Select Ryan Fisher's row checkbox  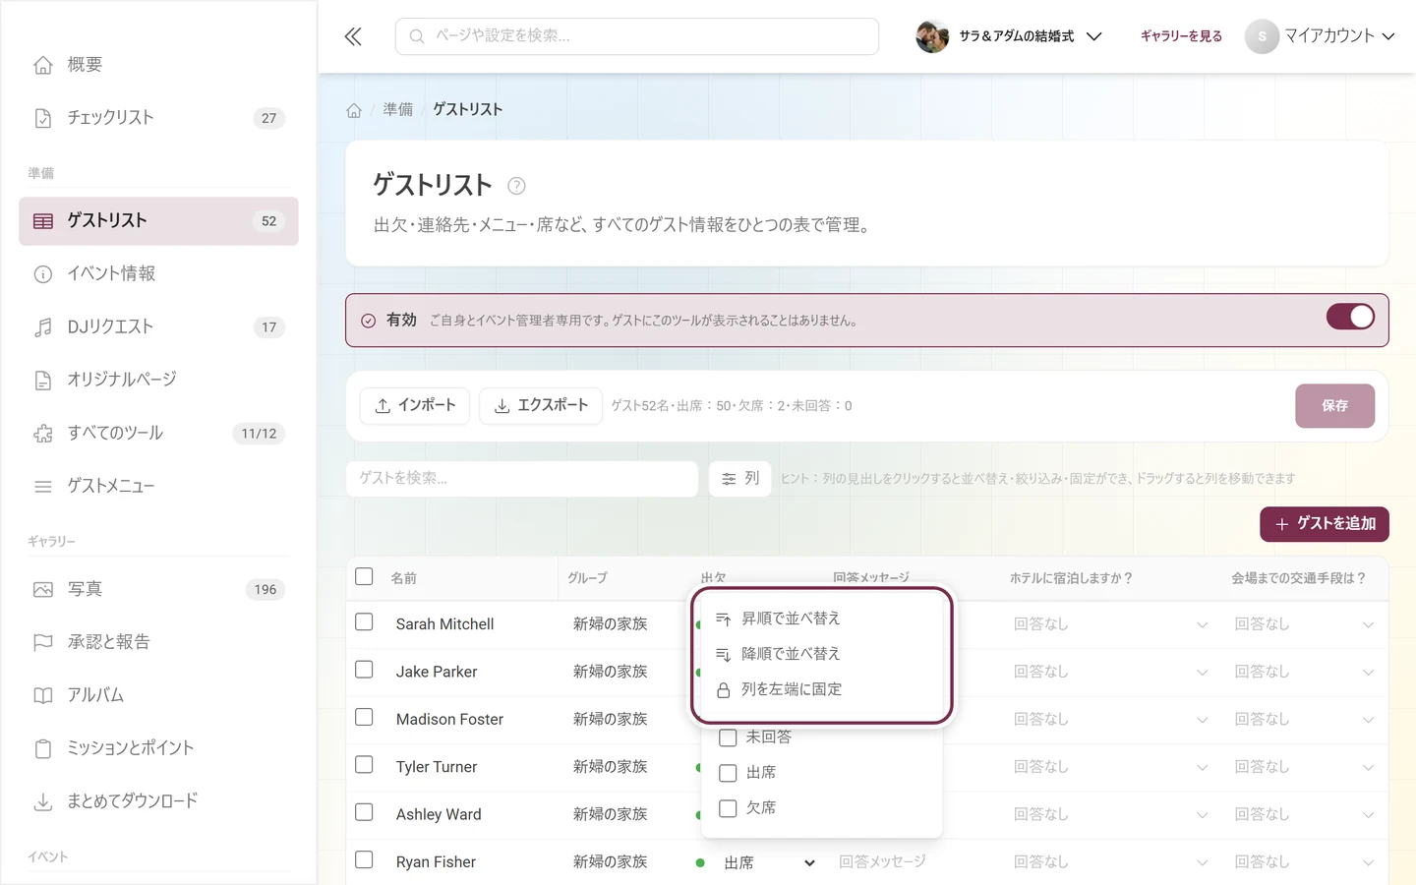point(364,860)
